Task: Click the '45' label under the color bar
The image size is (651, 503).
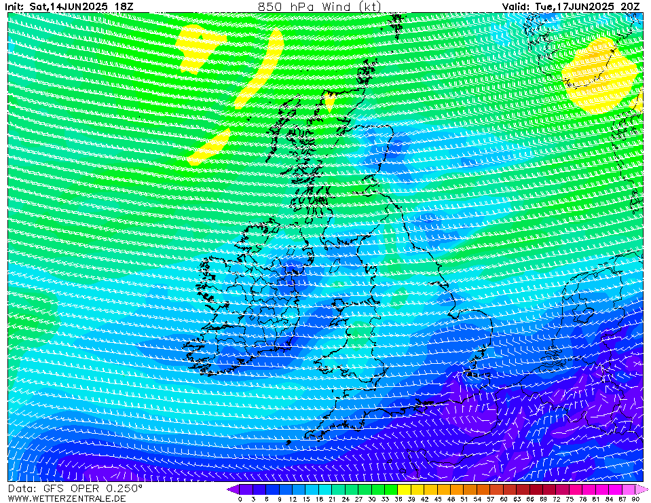Action: tap(438, 499)
